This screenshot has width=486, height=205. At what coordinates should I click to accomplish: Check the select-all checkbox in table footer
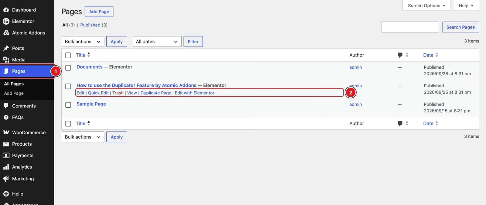coord(68,124)
